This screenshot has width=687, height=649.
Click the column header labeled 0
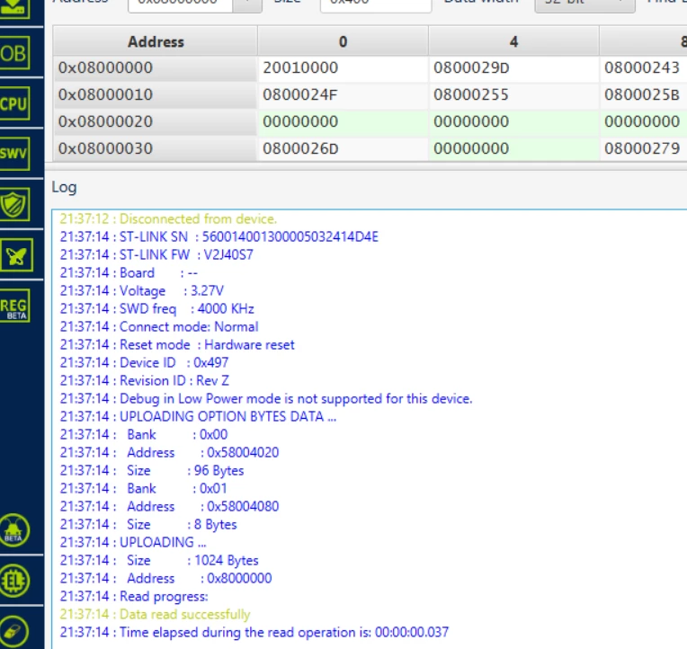(x=343, y=41)
